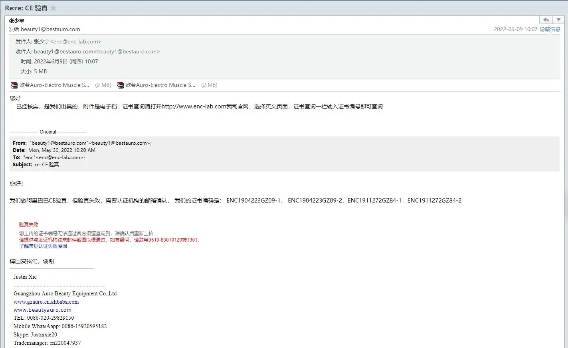Viewport: 568px width, 348px height.
Task: Click the email subject title 'Re:re: CE 验真'
Action: point(26,8)
